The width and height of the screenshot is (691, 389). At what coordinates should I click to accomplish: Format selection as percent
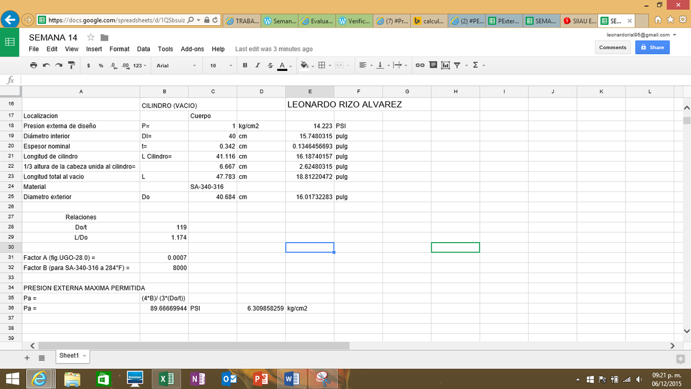pos(101,66)
